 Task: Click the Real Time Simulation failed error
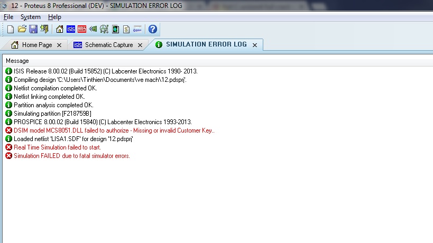[x=57, y=147]
